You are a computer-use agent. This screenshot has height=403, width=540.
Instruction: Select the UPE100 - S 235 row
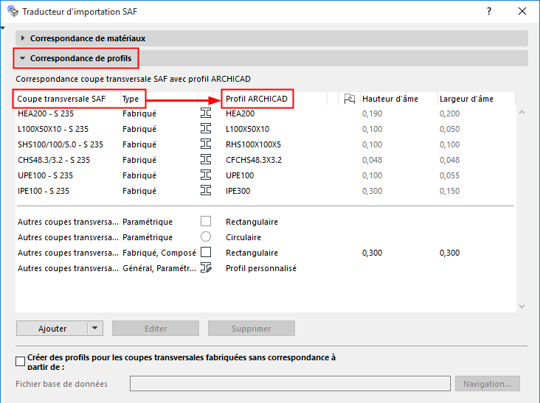(x=266, y=175)
